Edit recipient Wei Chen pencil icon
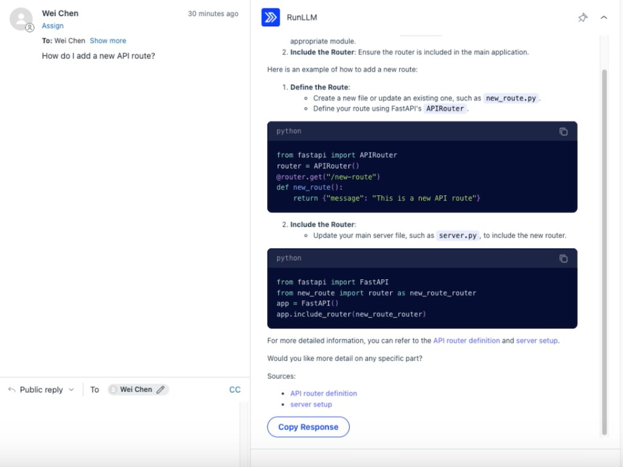Screen dimensions: 623x467 161,390
